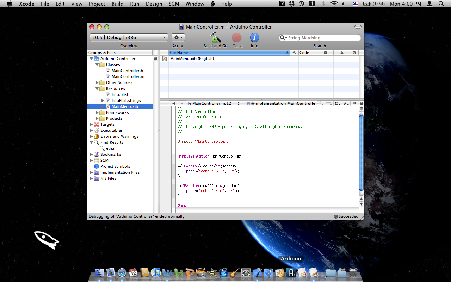The height and width of the screenshot is (282, 451).
Task: Click the blue Info toolbar icon
Action: (254, 38)
